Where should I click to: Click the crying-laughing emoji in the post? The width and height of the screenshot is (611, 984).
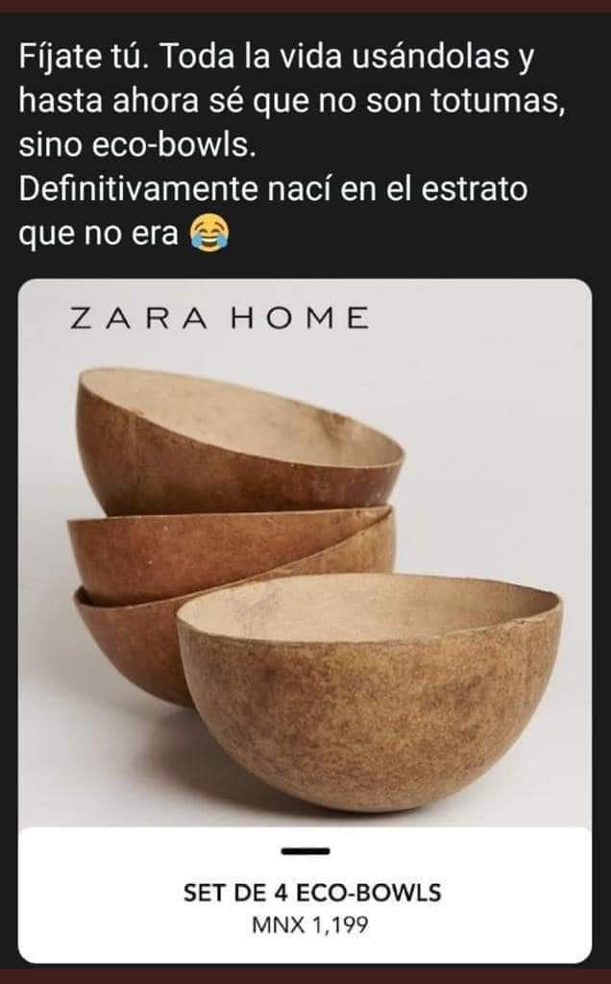(x=209, y=233)
